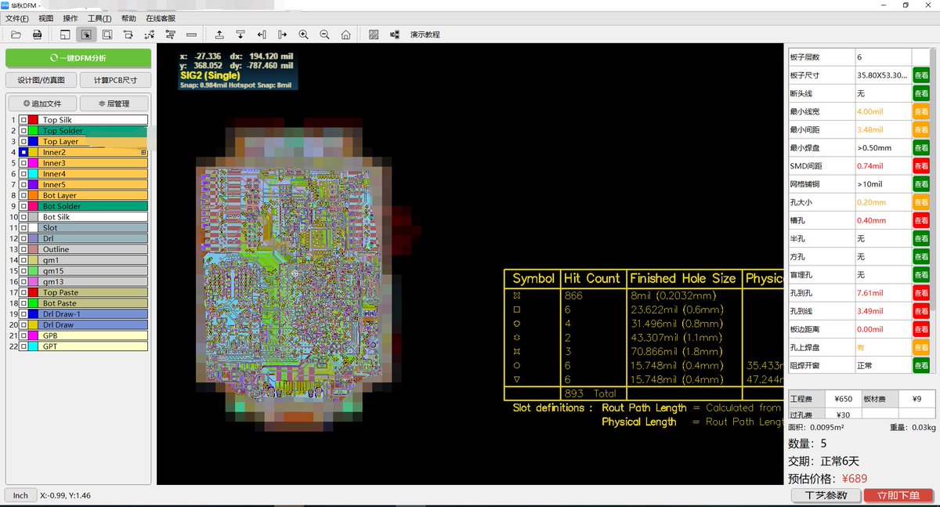Toggle the Inner3 layer checkbox
The image size is (940, 507).
tap(23, 163)
